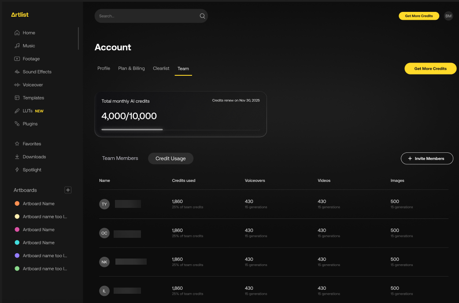Viewport: 459px width, 303px height.
Task: Open Downloads via the arrow icon
Action: (x=17, y=157)
